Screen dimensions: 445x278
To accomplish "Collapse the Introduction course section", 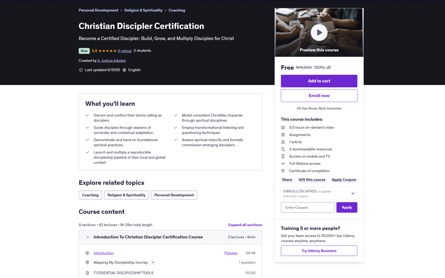I will point(88,237).
